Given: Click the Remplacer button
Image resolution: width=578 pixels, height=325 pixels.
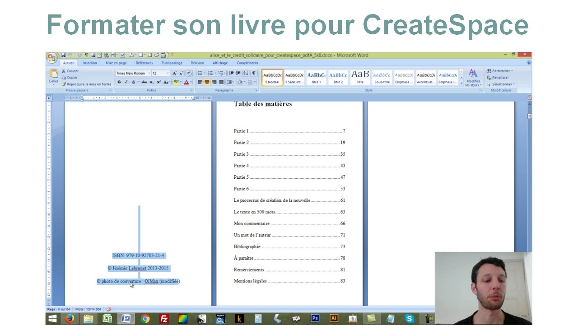Looking at the screenshot, I should (498, 77).
